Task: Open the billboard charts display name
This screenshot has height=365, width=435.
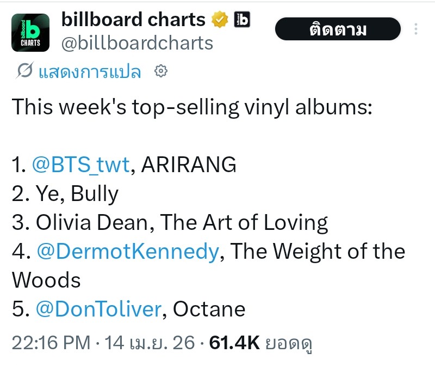Action: click(133, 20)
